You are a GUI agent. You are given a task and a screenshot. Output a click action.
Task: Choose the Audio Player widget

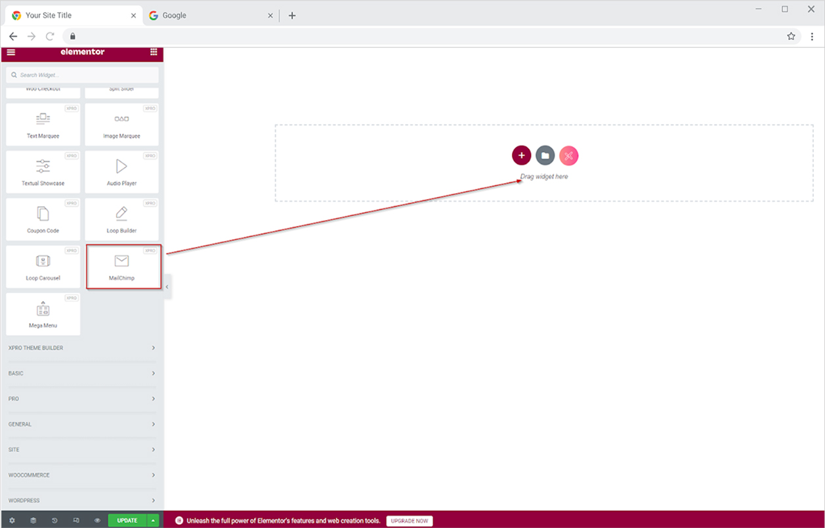pyautogui.click(x=121, y=171)
